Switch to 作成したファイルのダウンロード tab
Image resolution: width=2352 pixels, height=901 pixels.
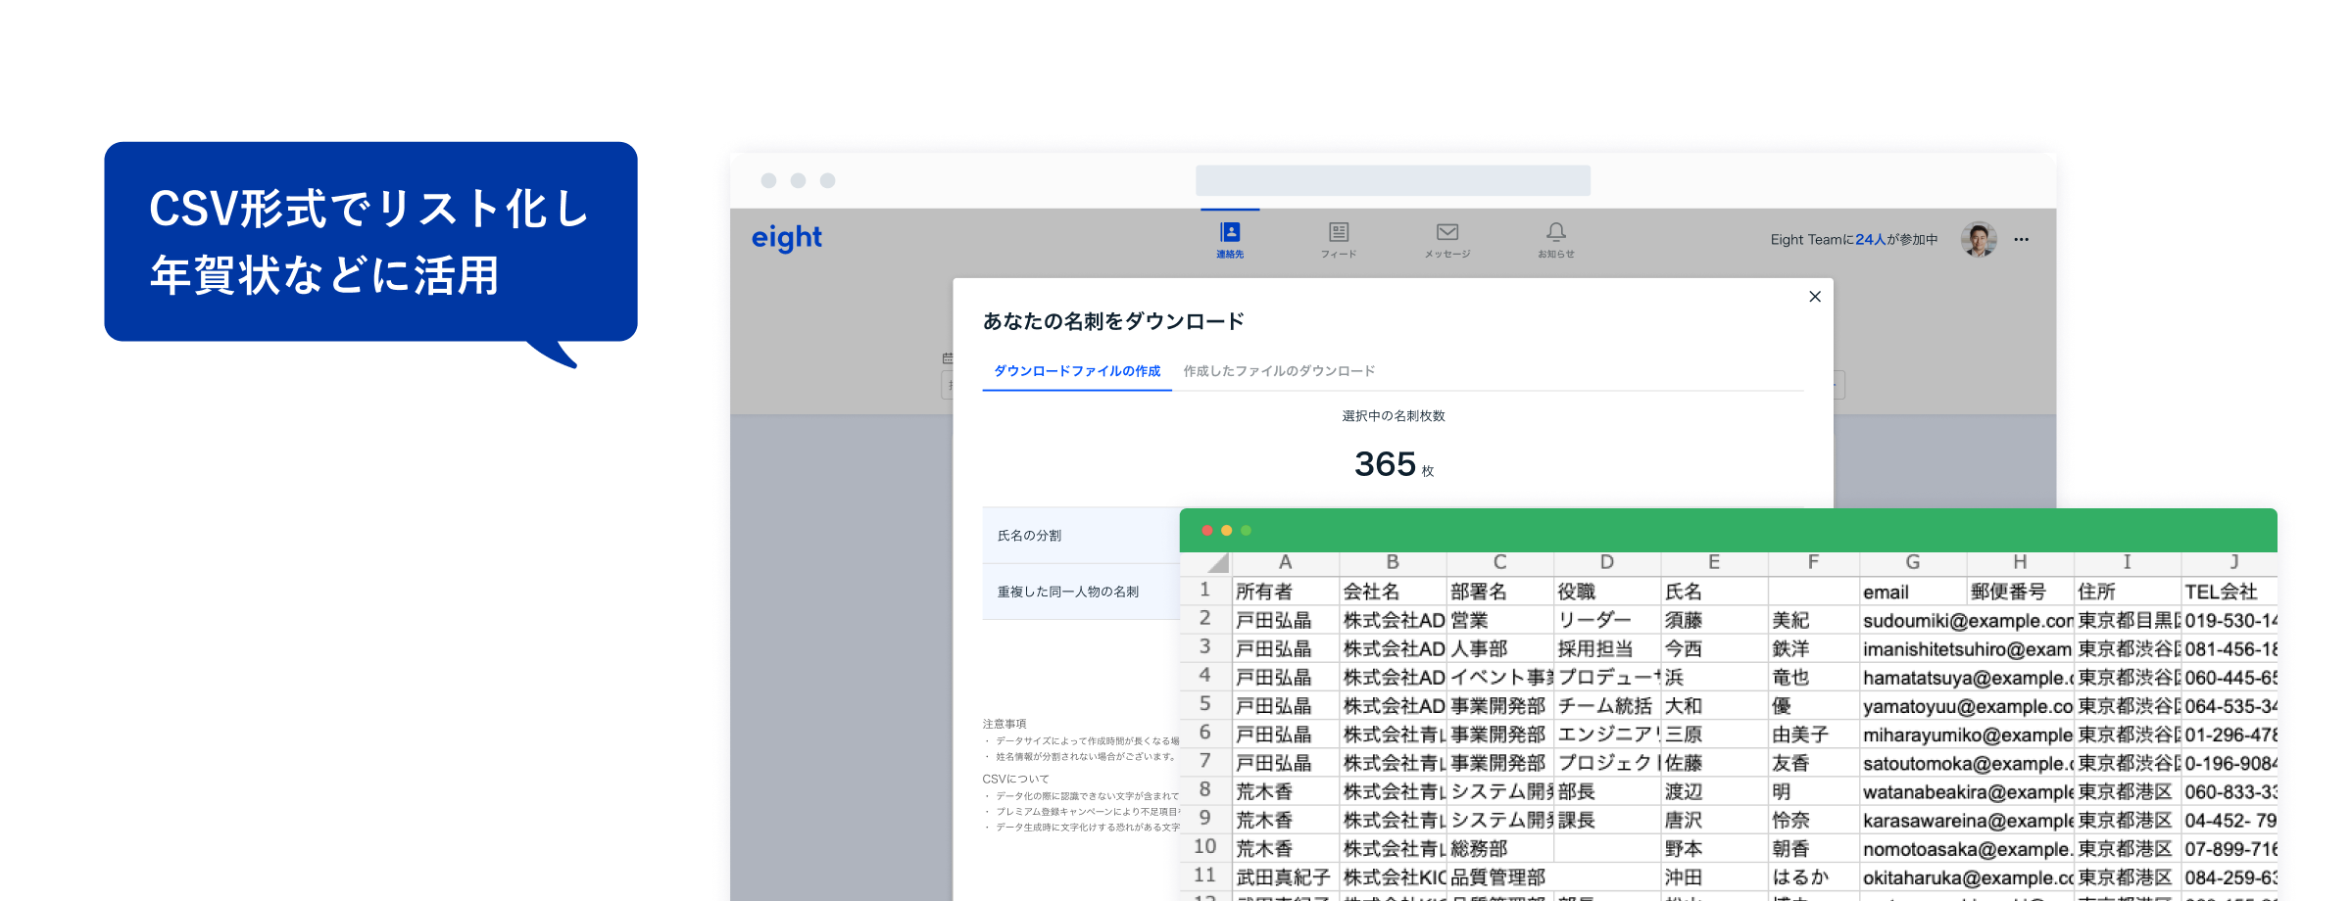coord(1279,371)
